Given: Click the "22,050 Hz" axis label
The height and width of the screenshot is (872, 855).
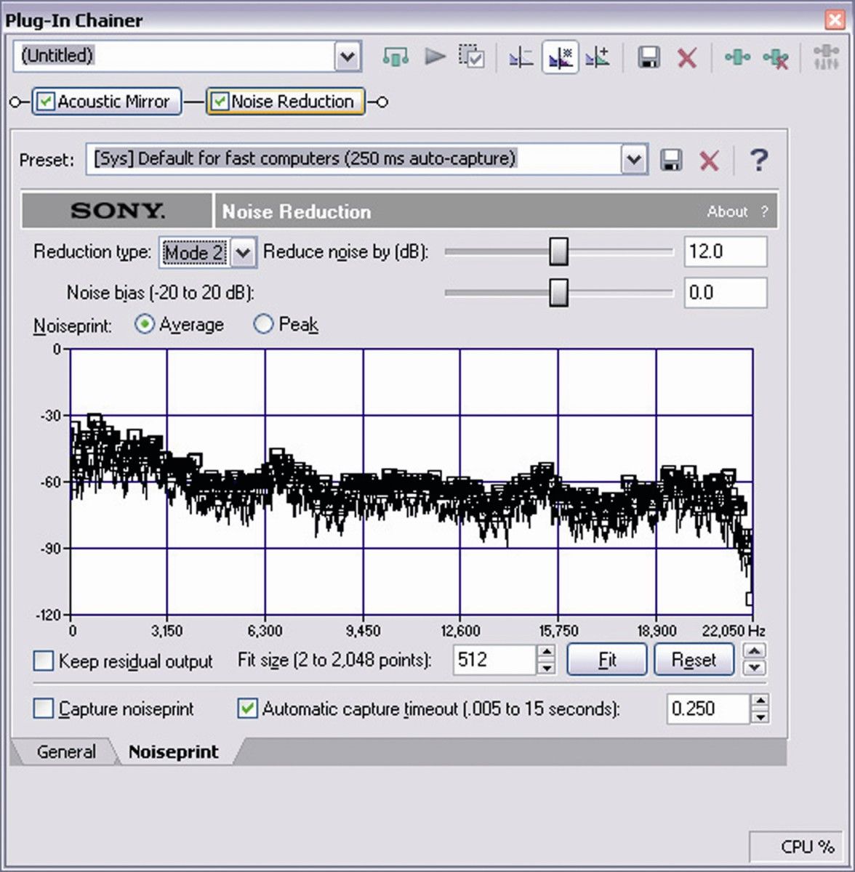Looking at the screenshot, I should (x=734, y=631).
